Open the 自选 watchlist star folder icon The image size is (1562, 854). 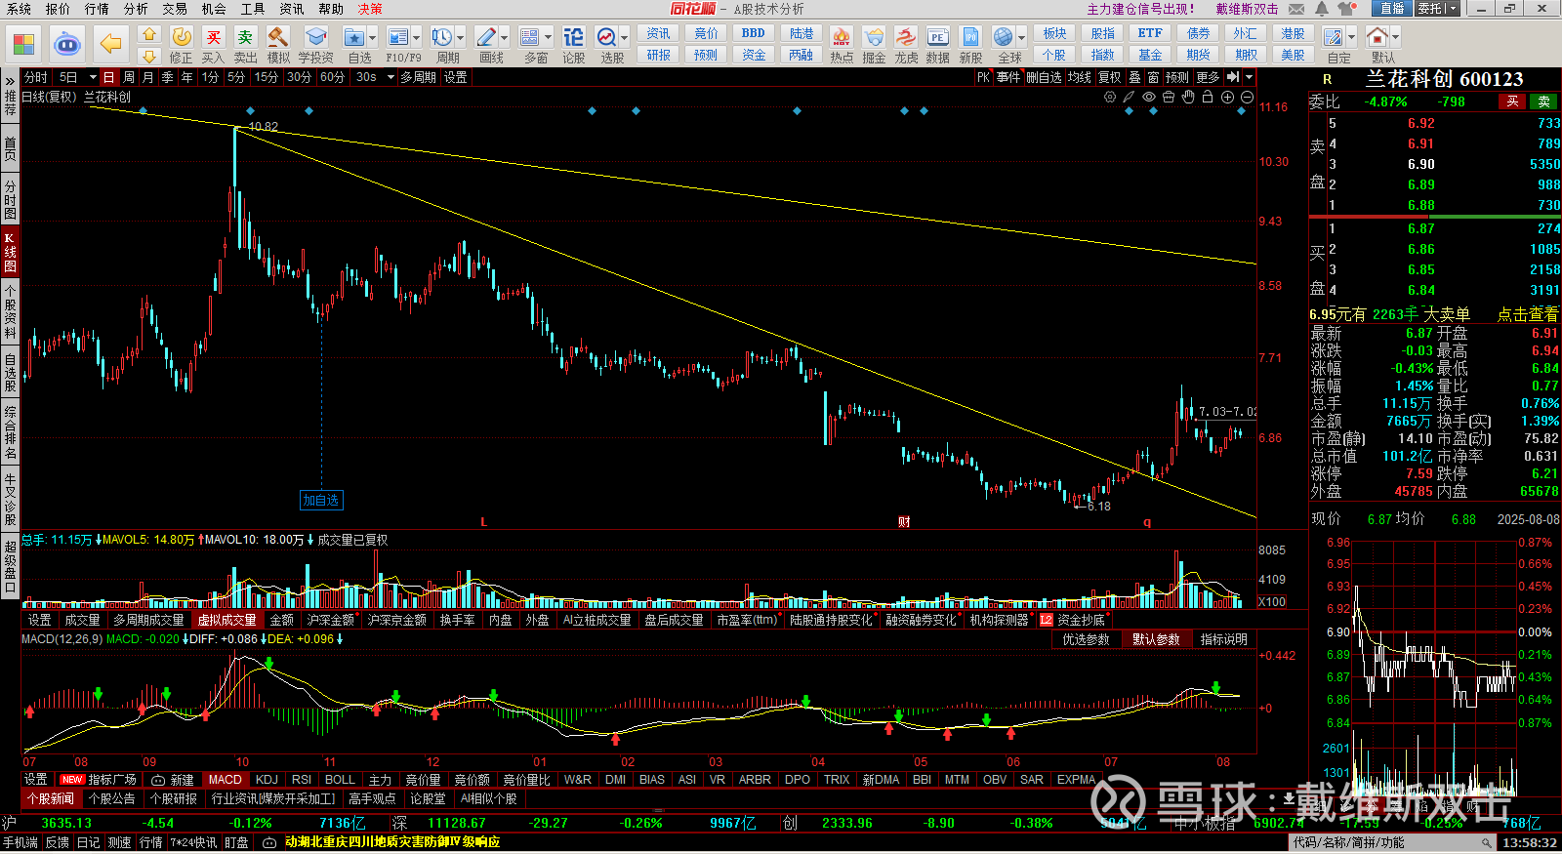coord(354,37)
